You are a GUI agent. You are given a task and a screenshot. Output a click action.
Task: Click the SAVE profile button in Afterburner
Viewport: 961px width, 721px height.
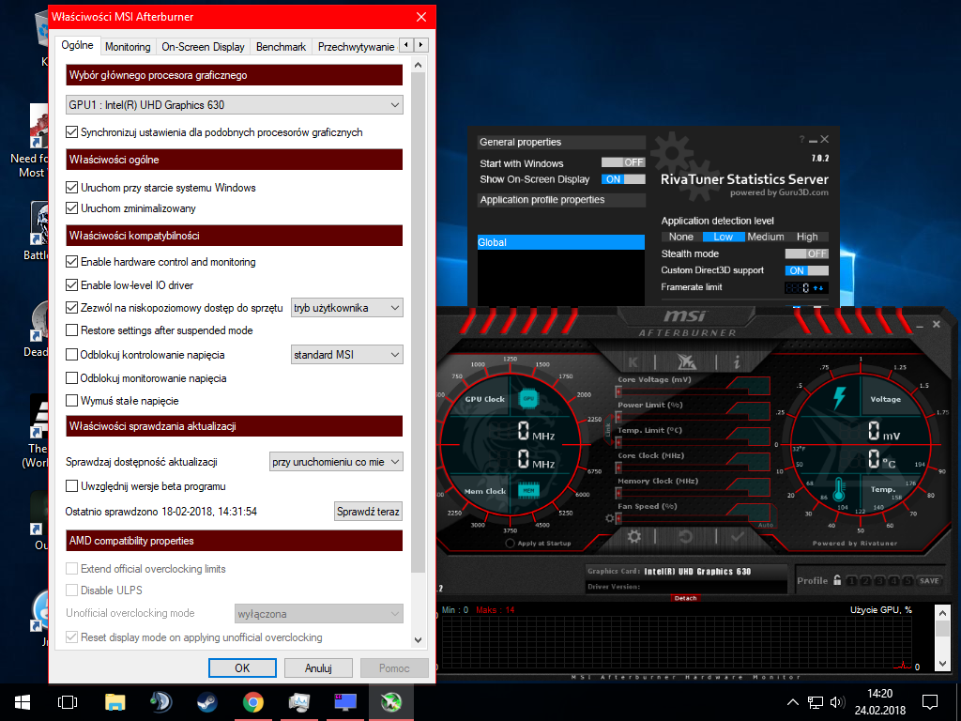pos(929,580)
